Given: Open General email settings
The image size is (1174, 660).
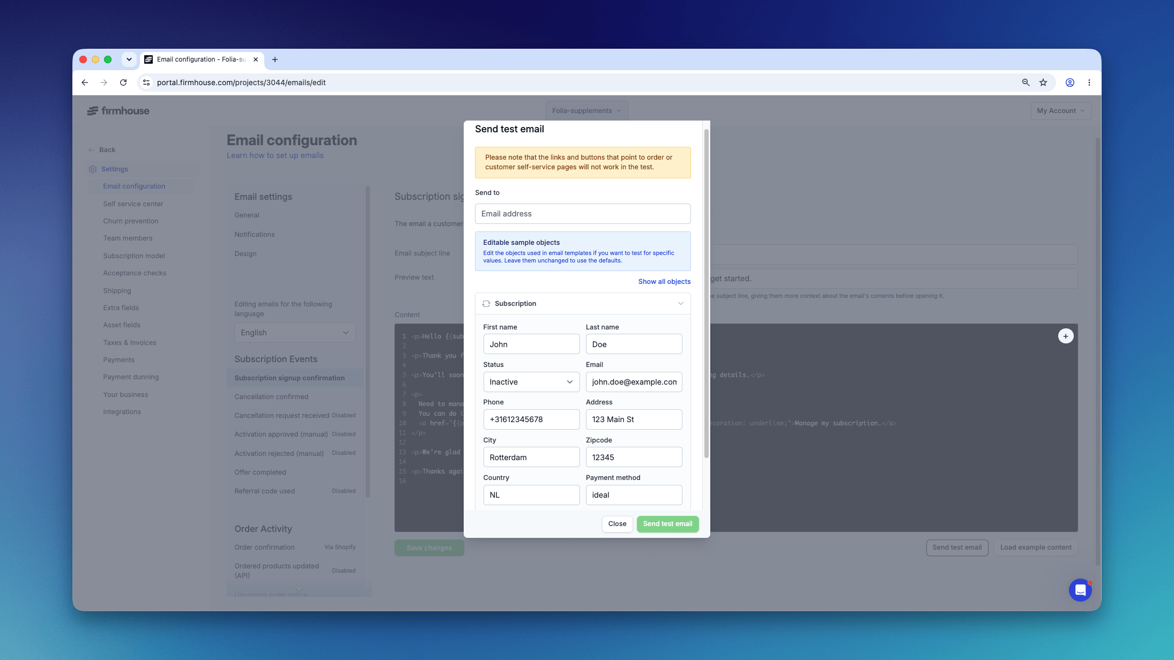Looking at the screenshot, I should (x=247, y=215).
